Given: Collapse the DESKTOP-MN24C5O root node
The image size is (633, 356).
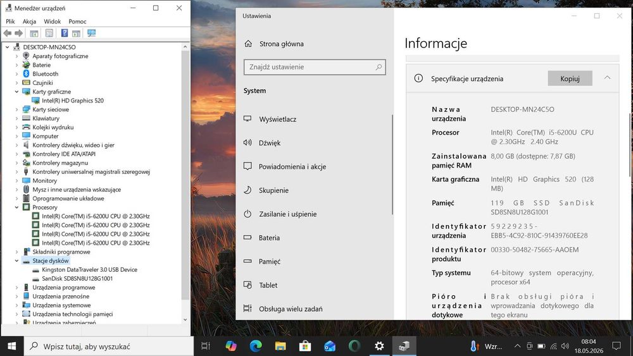Looking at the screenshot, I should (7, 47).
